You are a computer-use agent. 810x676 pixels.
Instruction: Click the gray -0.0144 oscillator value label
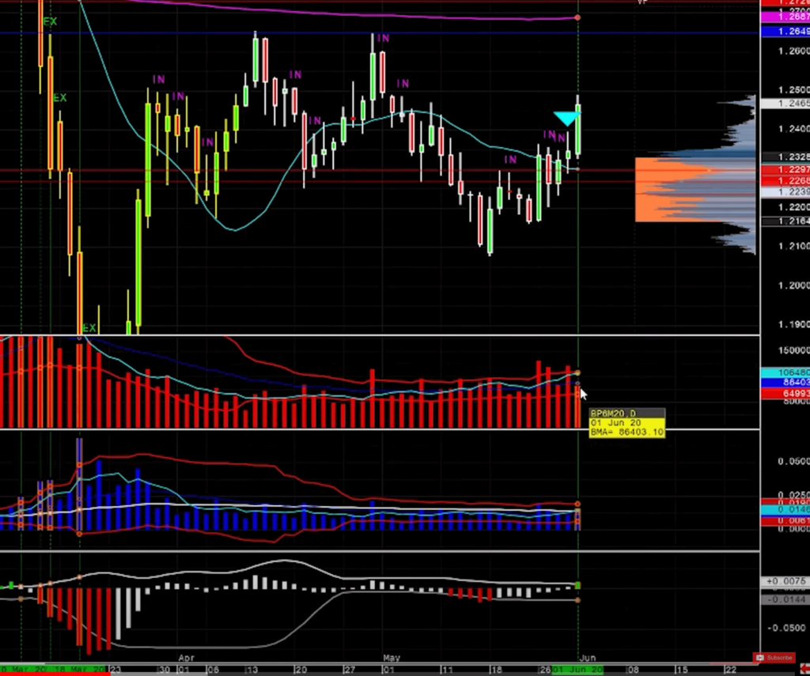(x=784, y=600)
